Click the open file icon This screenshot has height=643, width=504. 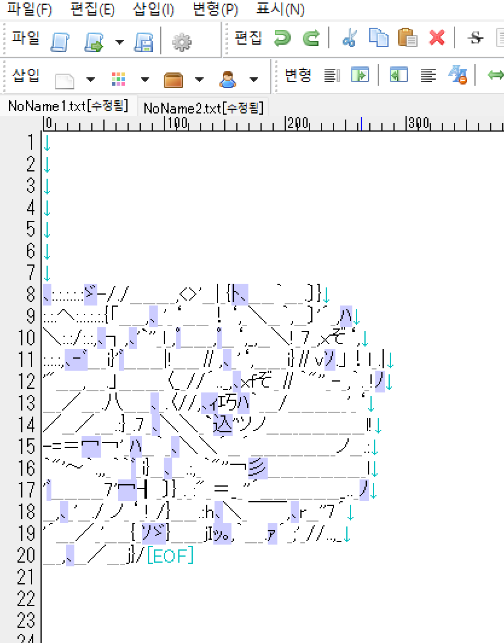(93, 40)
